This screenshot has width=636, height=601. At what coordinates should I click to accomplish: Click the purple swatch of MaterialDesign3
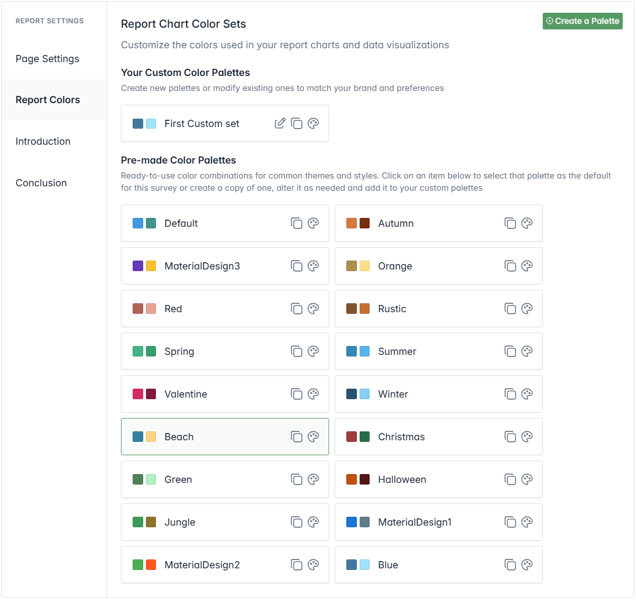click(138, 266)
